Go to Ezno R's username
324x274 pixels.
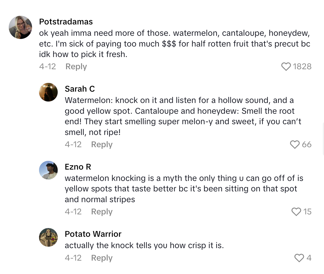(78, 167)
